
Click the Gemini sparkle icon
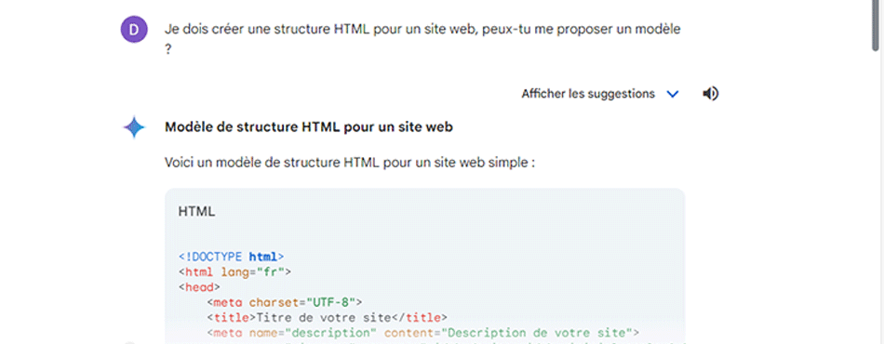tap(134, 127)
